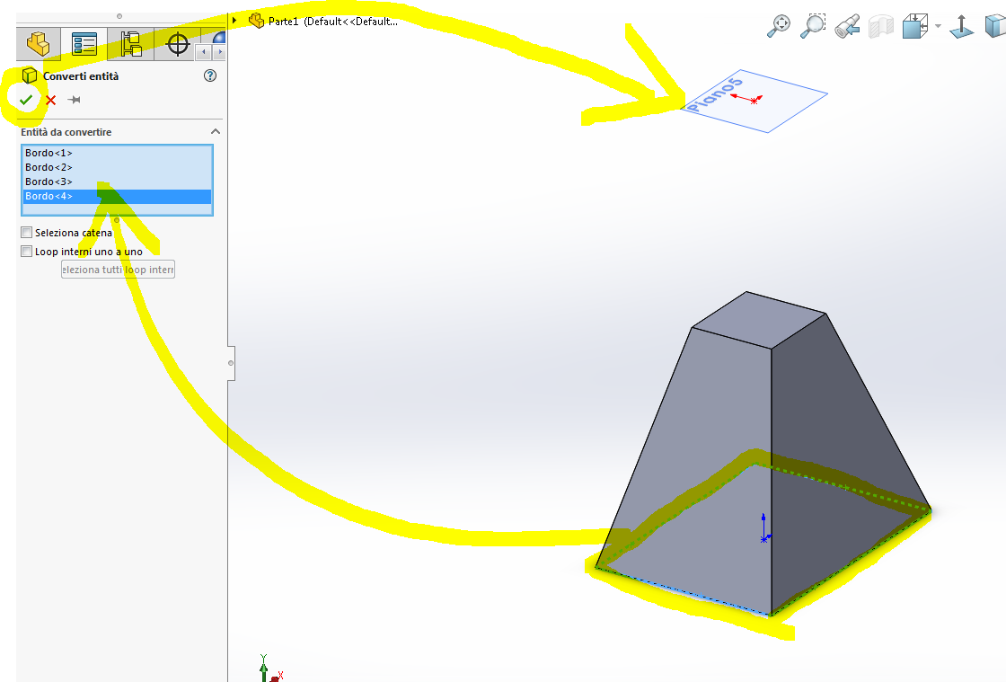
Task: Confirm Converti entità with green checkmark
Action: [x=26, y=100]
